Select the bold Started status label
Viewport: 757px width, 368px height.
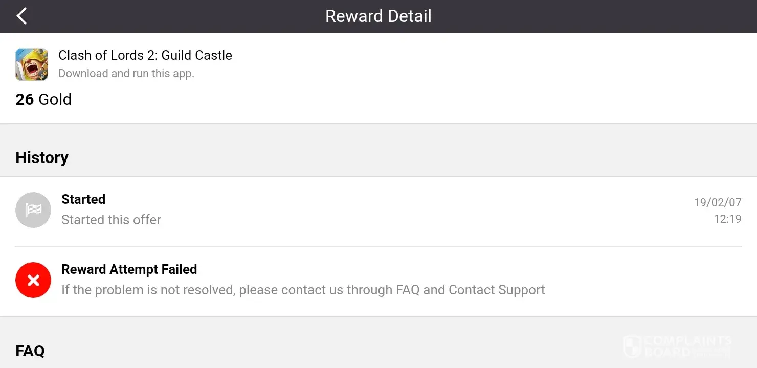click(x=83, y=199)
